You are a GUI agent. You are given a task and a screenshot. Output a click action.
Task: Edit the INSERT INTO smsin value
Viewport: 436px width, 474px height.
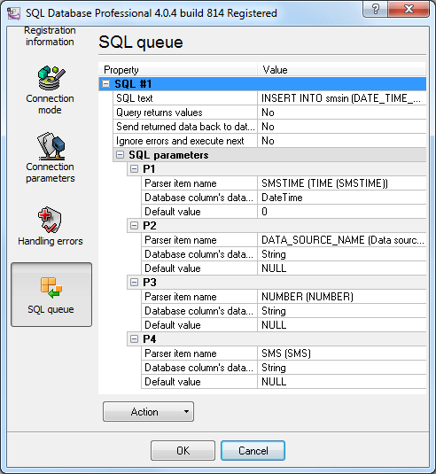[342, 98]
